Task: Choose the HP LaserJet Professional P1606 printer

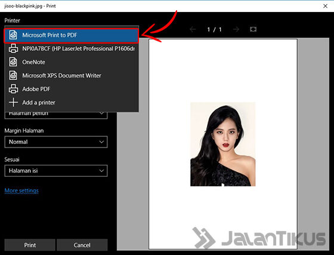Action: [x=72, y=48]
